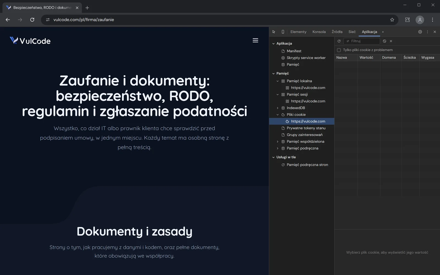The width and height of the screenshot is (440, 275).
Task: Open the VulCode hamburger menu
Action: point(255,40)
